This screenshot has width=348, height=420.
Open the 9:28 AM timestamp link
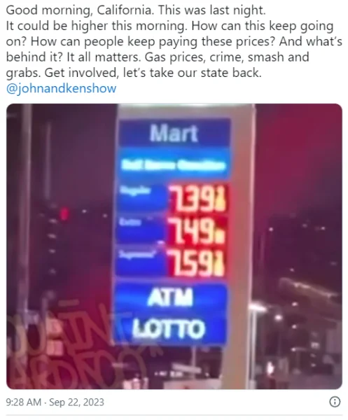[x=23, y=402]
